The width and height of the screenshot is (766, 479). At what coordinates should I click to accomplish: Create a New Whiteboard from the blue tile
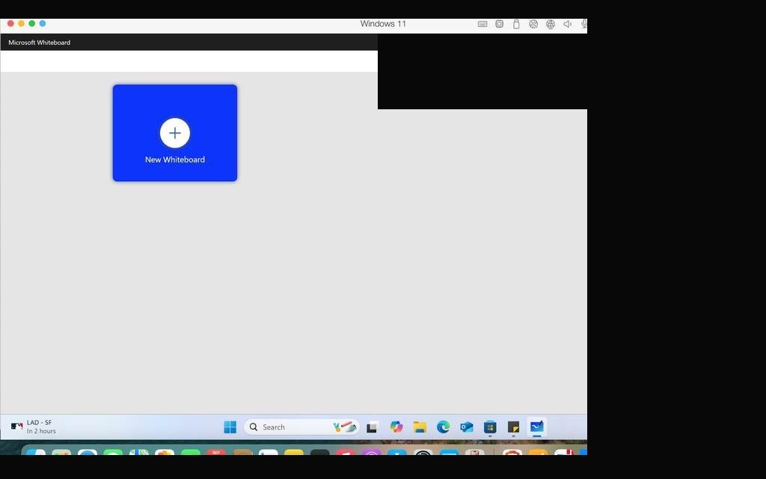[x=175, y=133]
